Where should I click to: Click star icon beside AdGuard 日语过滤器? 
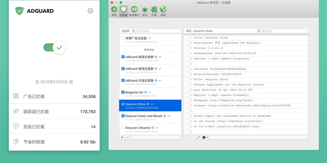tap(156, 80)
